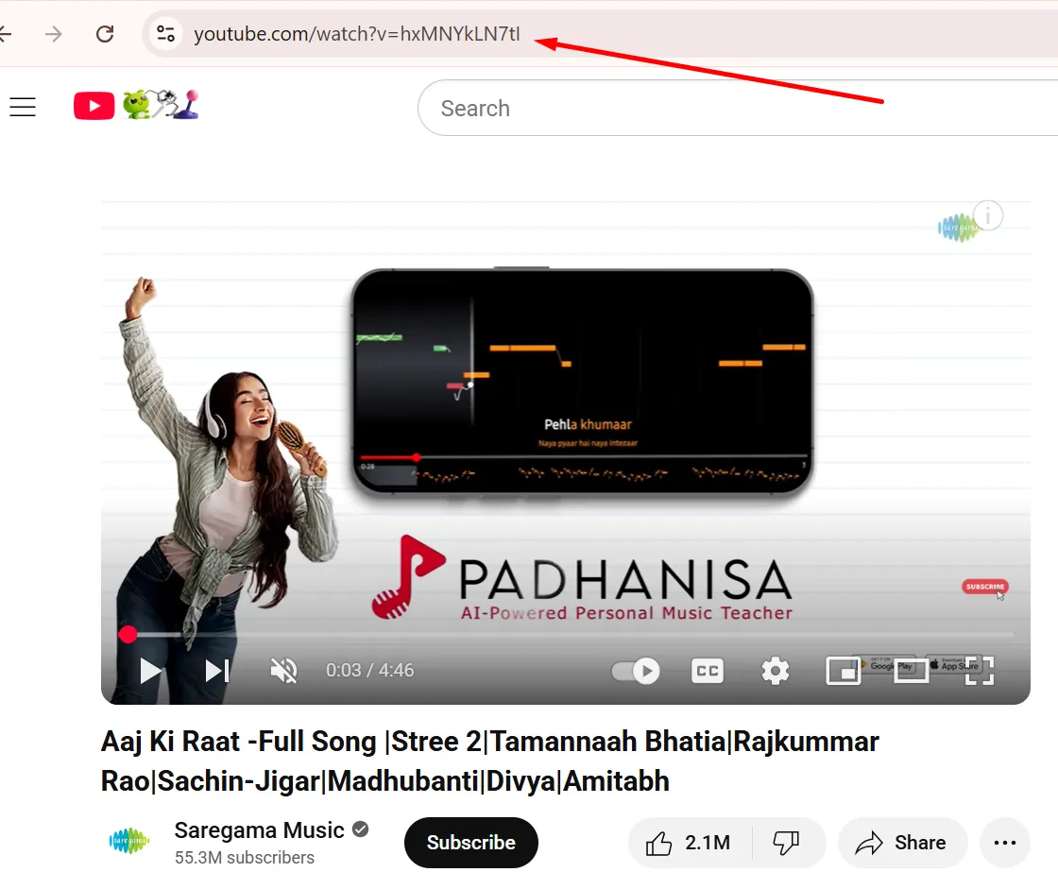Click the Aaj Ki Raat video title
The height and width of the screenshot is (872, 1058).
coord(490,761)
